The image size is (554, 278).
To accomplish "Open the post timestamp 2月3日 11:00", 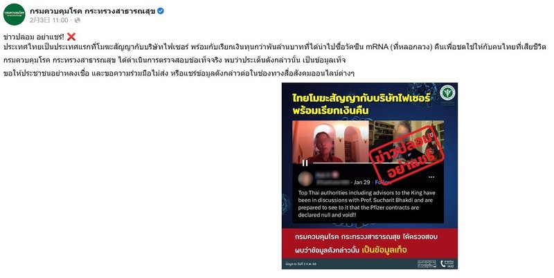I will click(48, 21).
